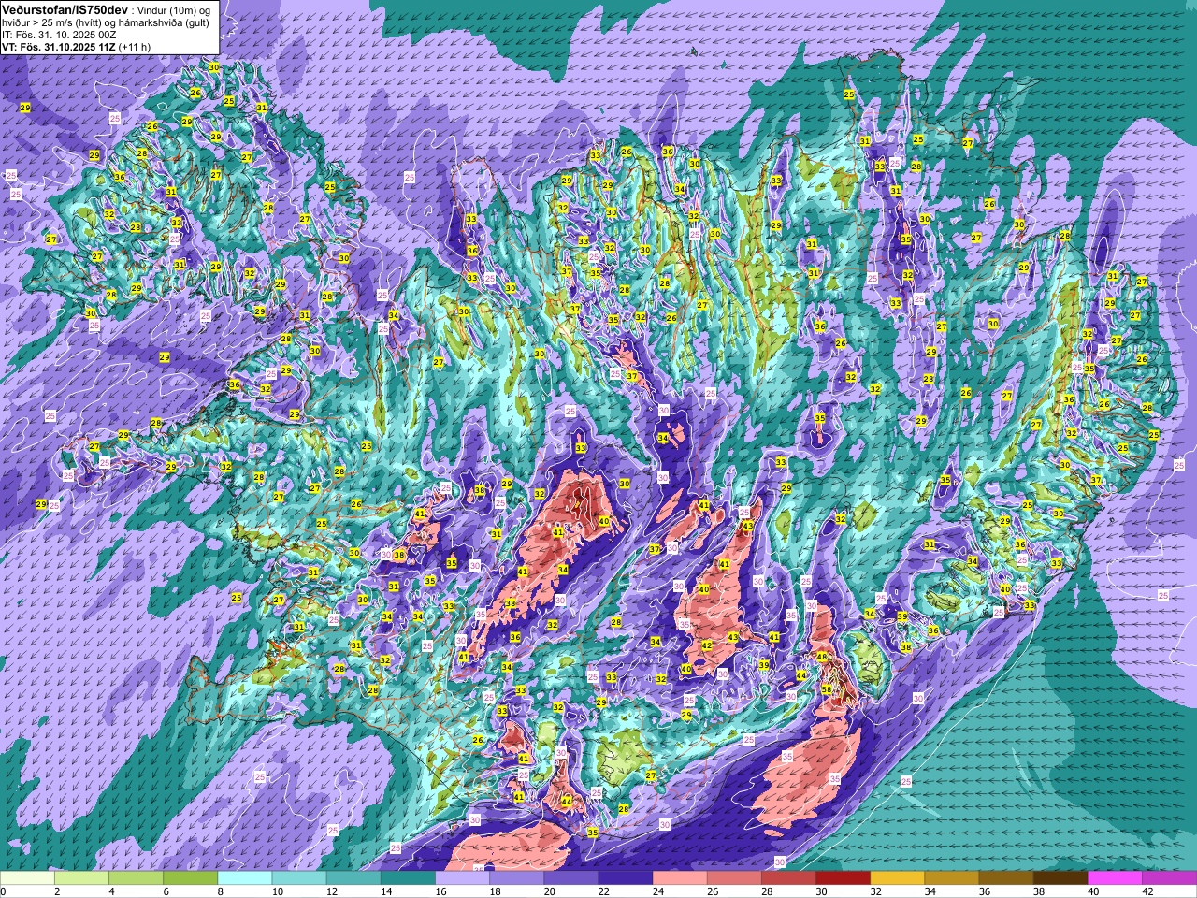Click the legend scale number 22
This screenshot has height=898, width=1197.
pyautogui.click(x=604, y=891)
